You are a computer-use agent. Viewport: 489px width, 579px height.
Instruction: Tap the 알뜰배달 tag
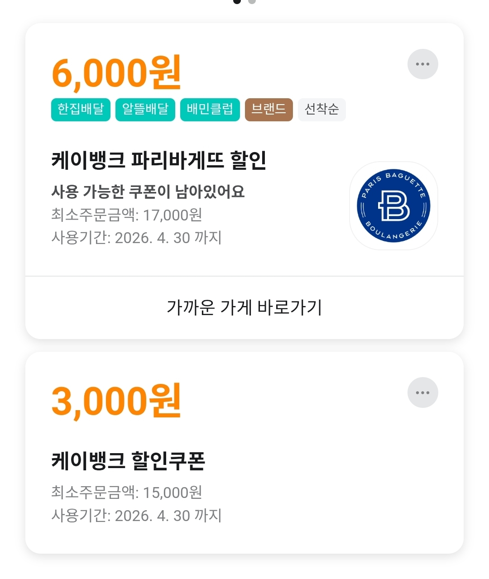tap(145, 110)
